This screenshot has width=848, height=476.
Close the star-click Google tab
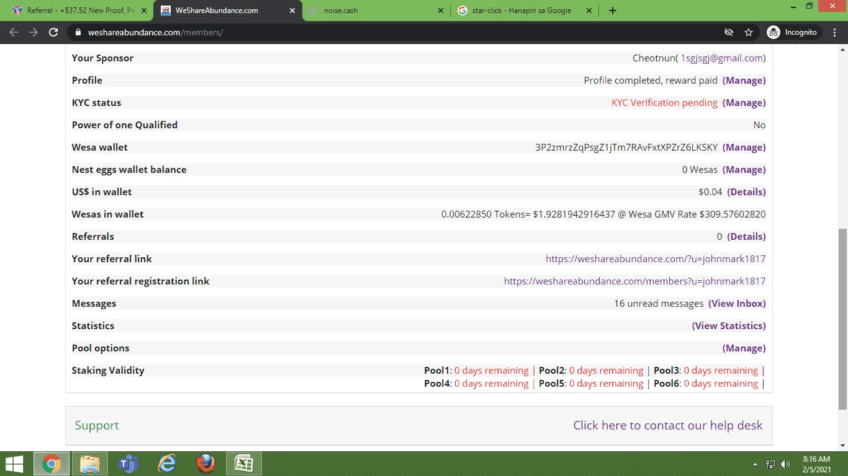coord(589,11)
